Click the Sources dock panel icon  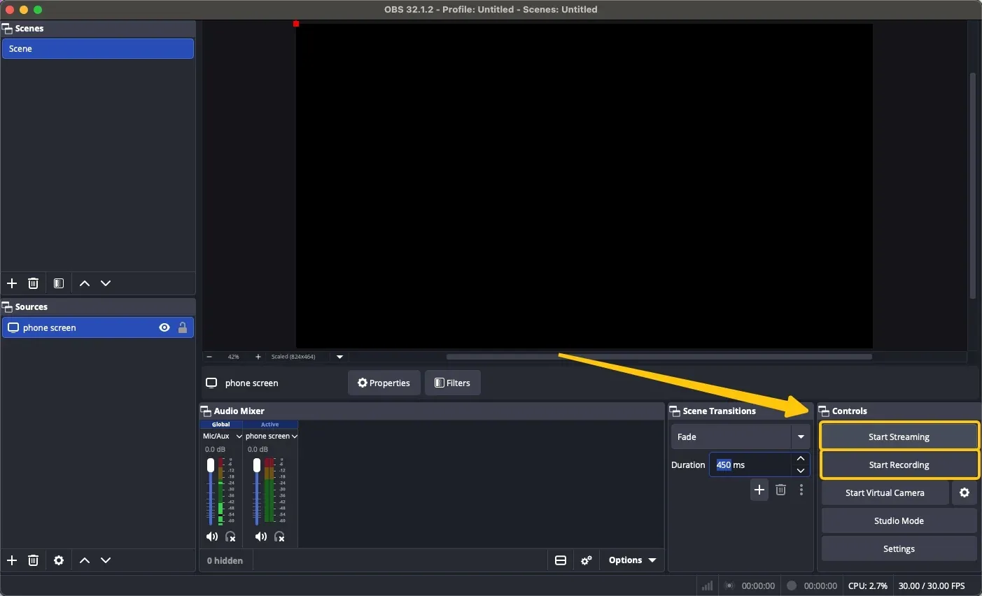[7, 307]
